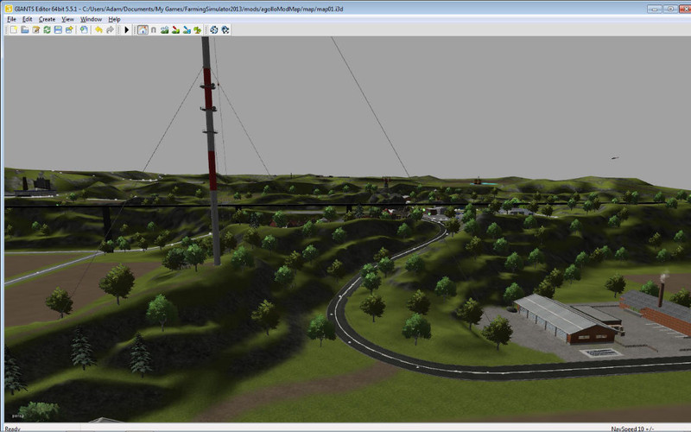Open the Create menu
Viewport: 691px width, 432px height.
point(47,19)
